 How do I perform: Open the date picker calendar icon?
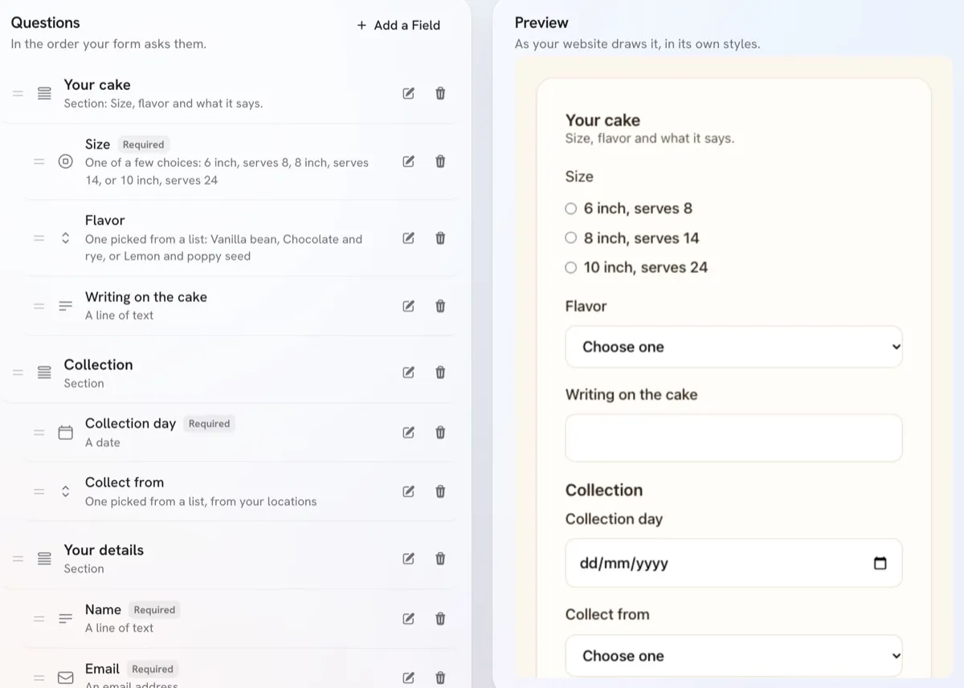(x=880, y=563)
